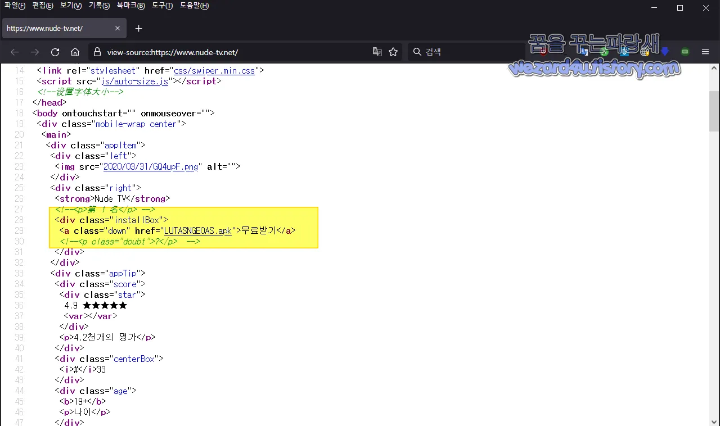Go back to previous page
Viewport: 720px width, 426px height.
click(15, 52)
